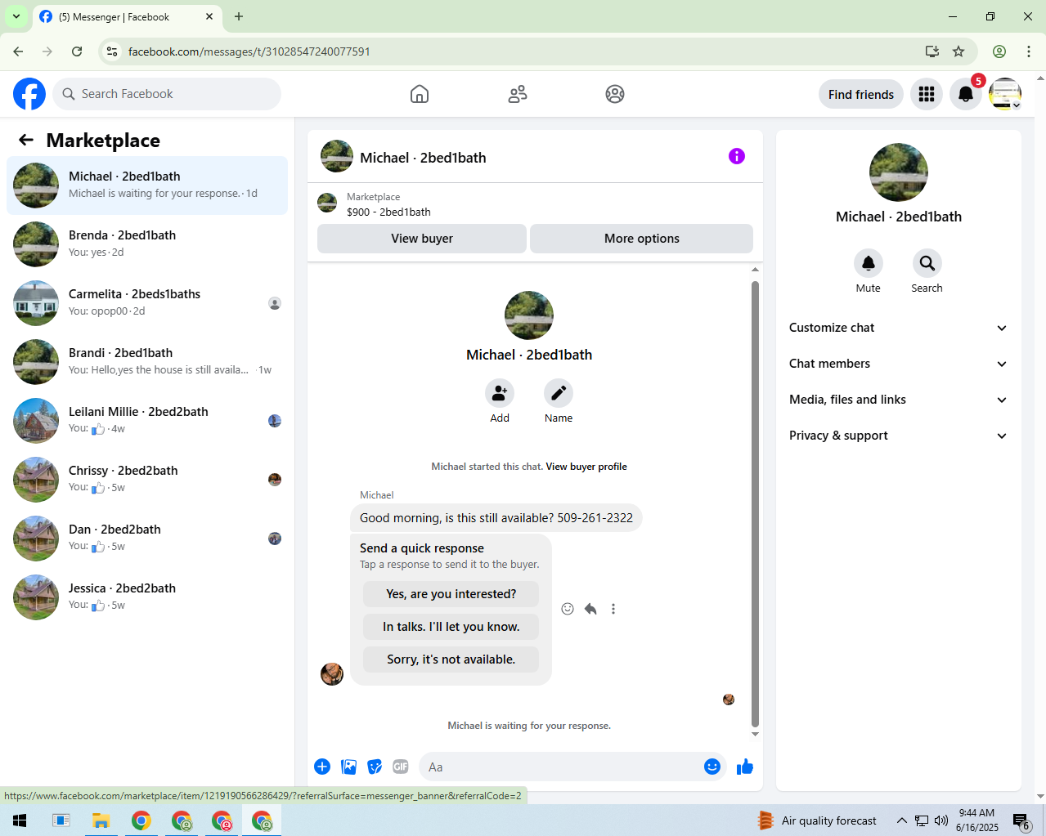
Task: Expand Media, files and links section
Action: click(899, 400)
